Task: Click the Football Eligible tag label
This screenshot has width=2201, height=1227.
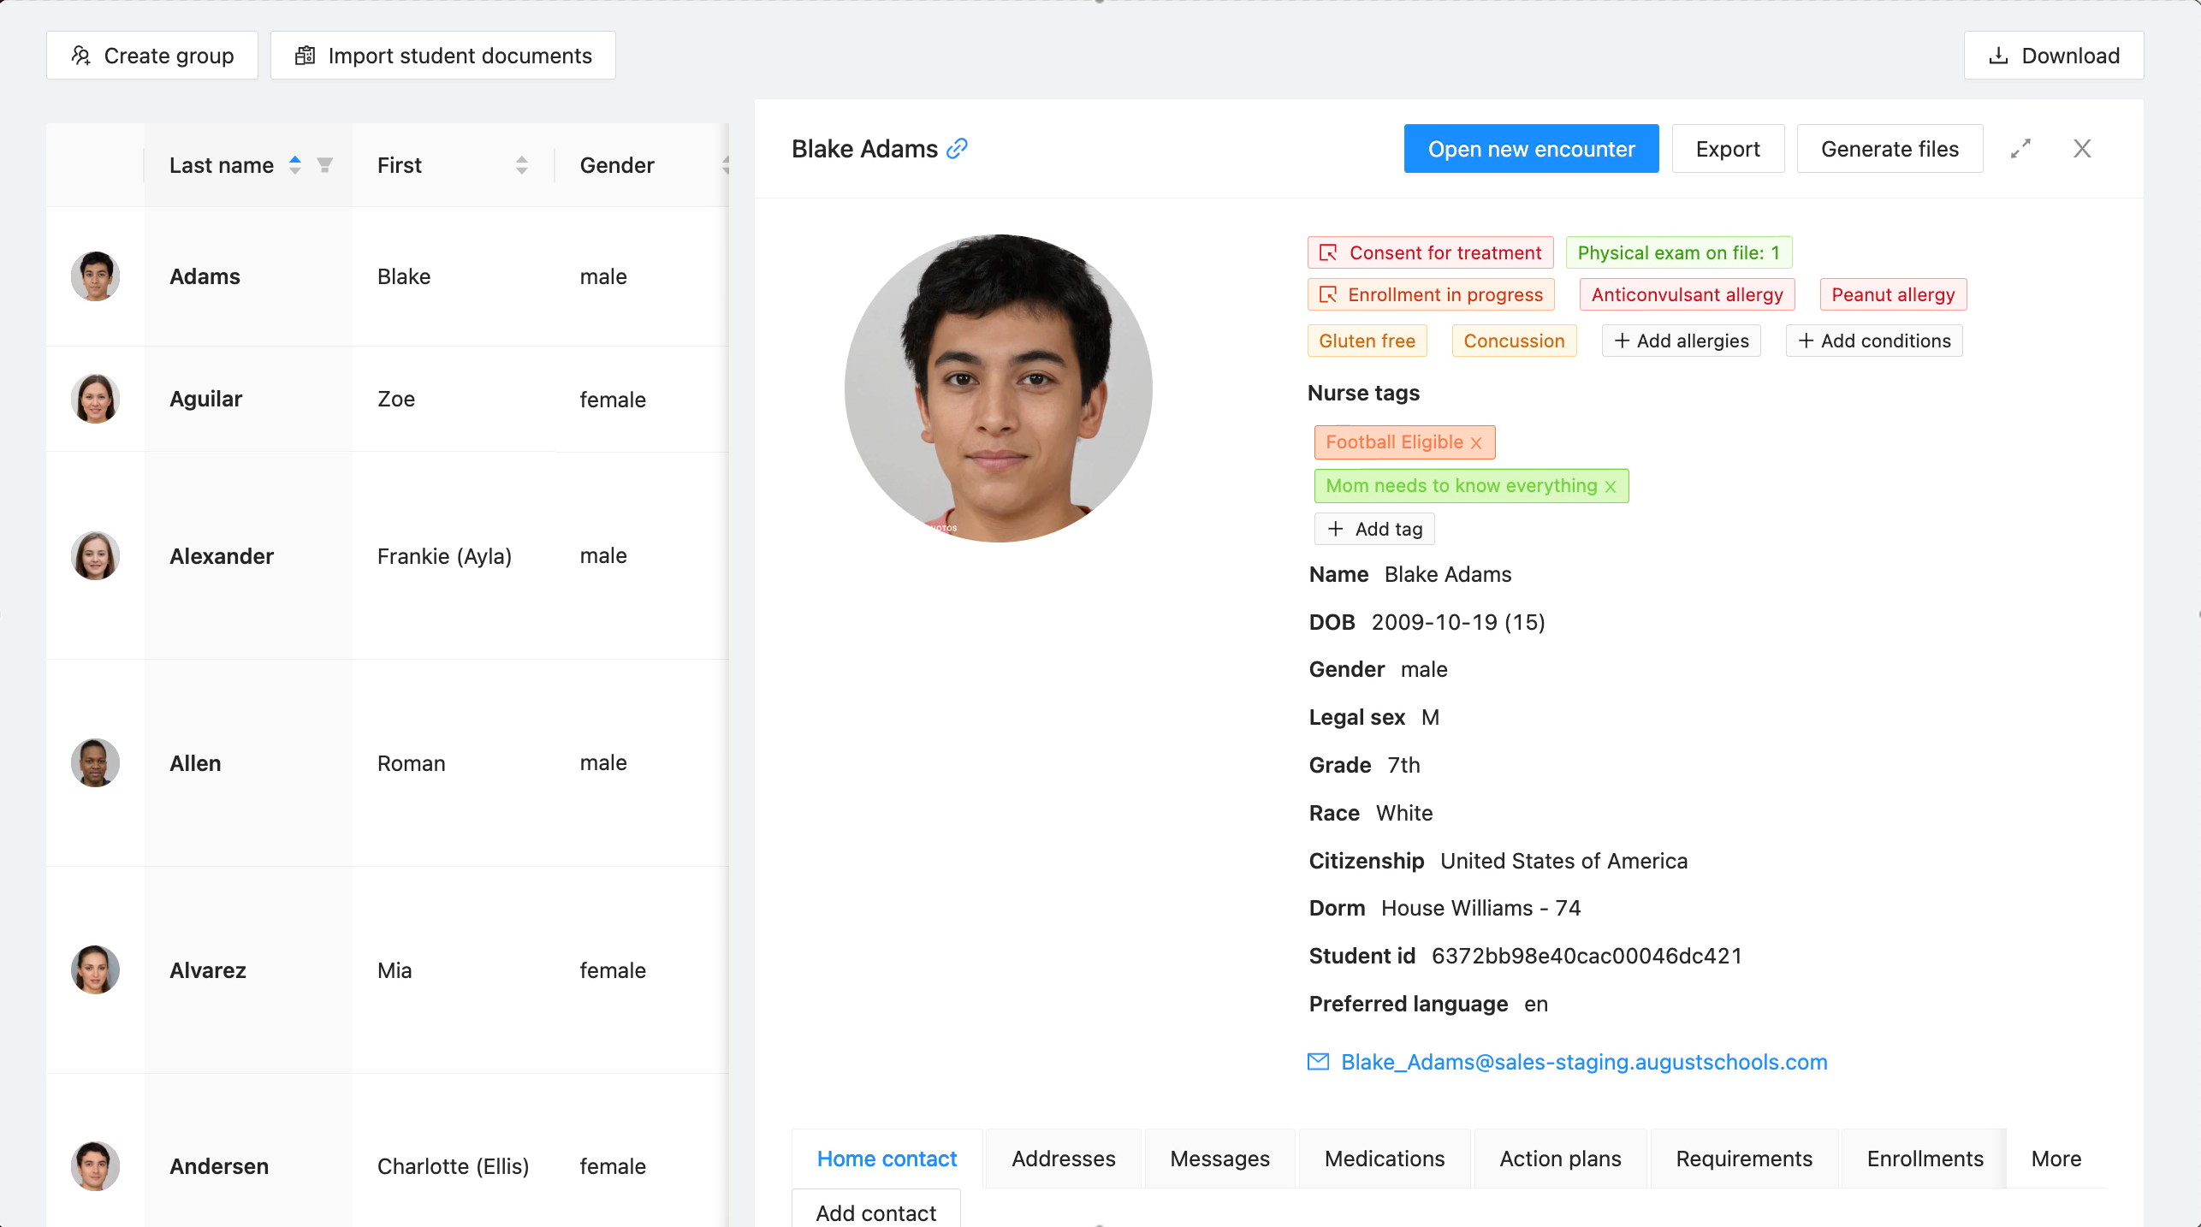Action: click(x=1394, y=442)
